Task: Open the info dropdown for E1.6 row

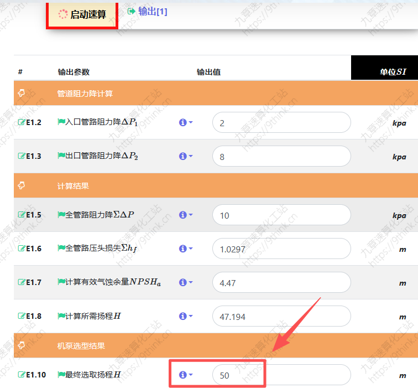Action: coord(186,249)
